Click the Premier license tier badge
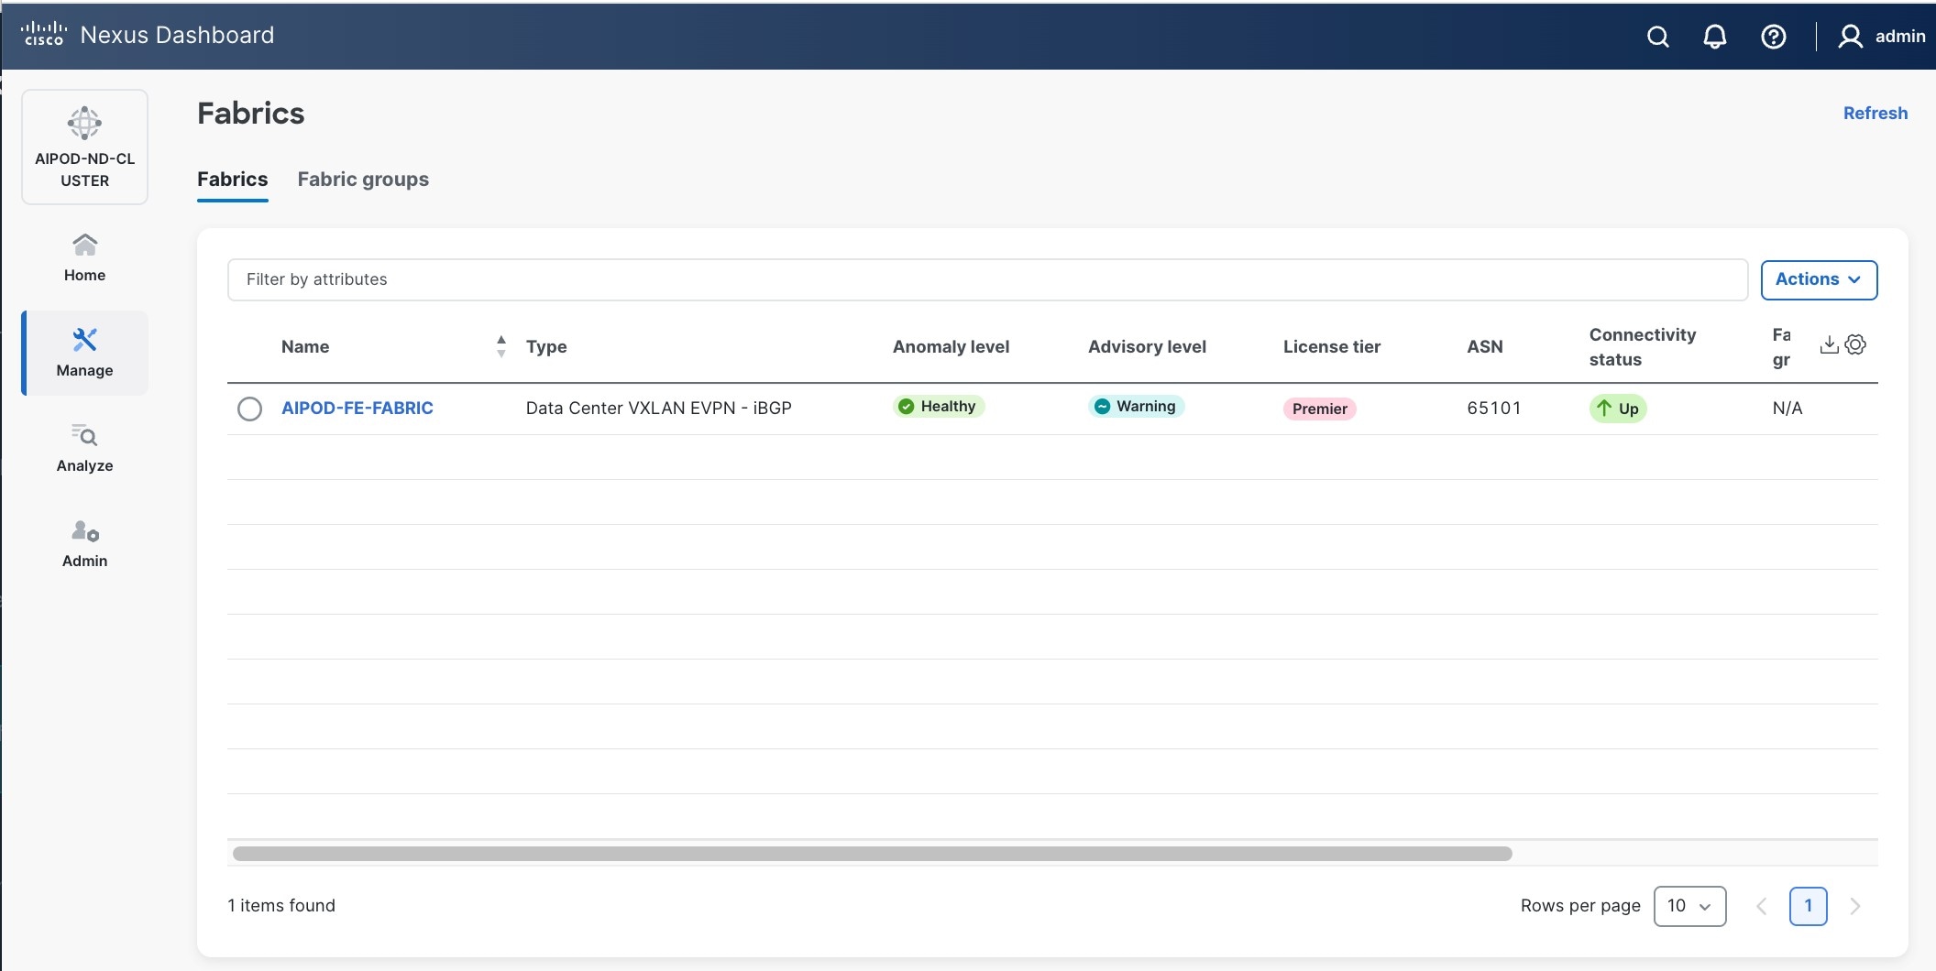This screenshot has height=971, width=1936. 1320,409
